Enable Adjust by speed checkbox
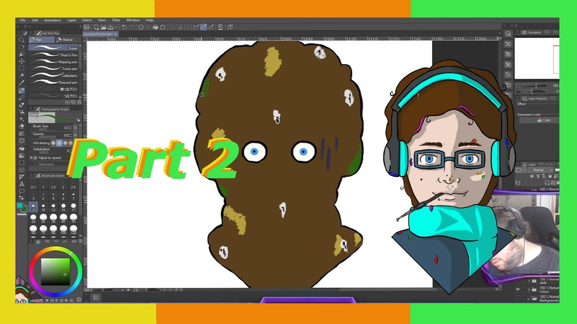Viewport: 577px width, 324px height. click(36, 157)
